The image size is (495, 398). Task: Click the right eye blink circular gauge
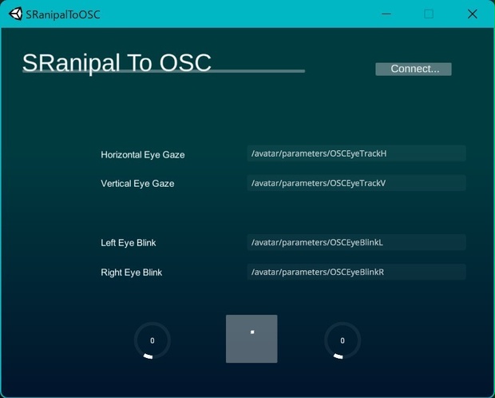[x=343, y=340]
